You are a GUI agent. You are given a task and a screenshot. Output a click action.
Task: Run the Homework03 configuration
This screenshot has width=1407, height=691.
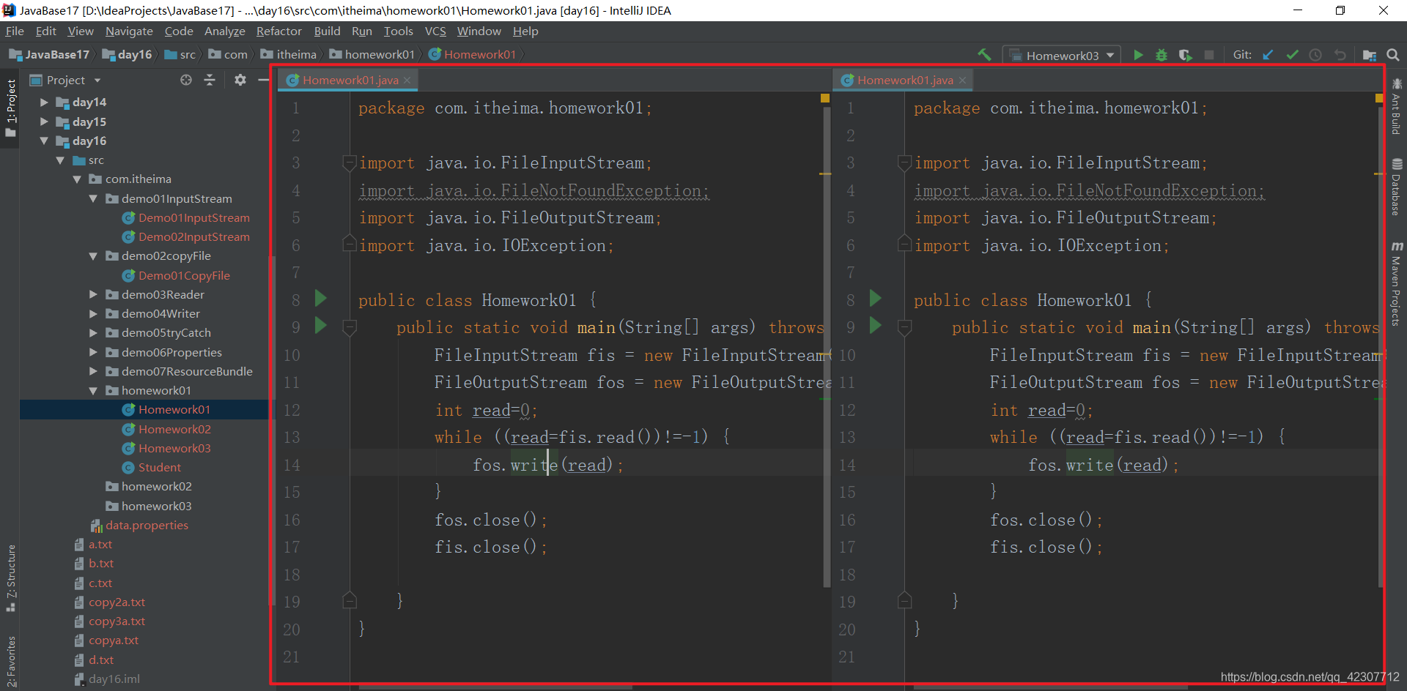[x=1138, y=55]
